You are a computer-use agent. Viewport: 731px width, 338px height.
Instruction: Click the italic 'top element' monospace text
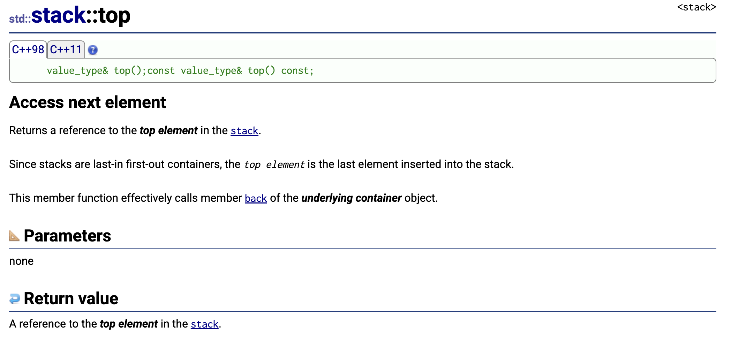[274, 164]
